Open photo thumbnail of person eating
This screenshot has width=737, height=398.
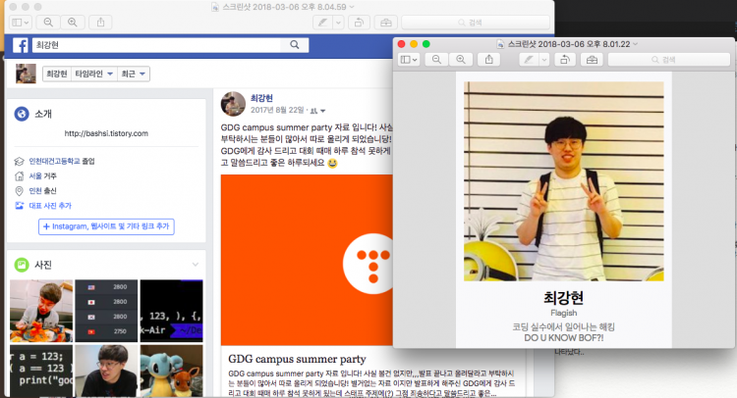point(41,311)
